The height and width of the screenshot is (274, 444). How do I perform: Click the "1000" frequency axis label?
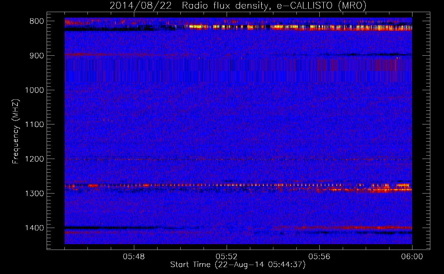34,90
